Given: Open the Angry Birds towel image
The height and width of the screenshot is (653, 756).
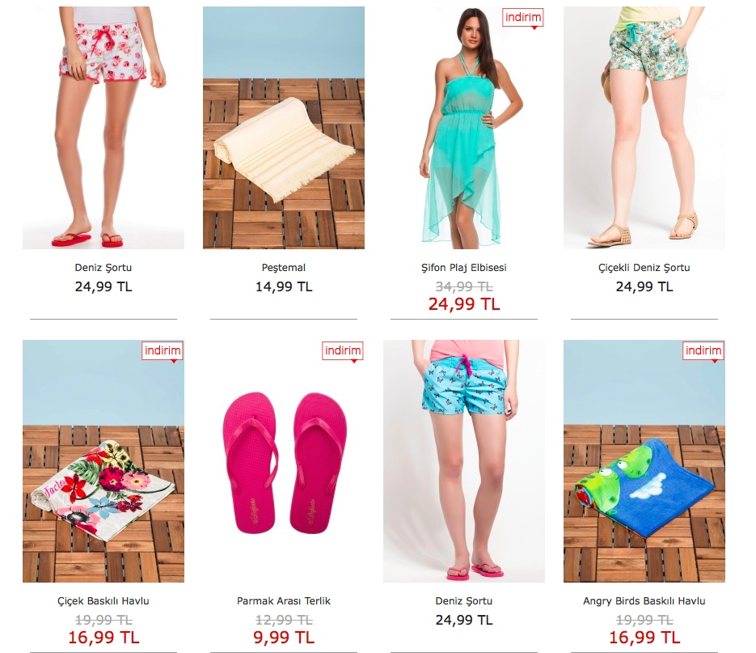Looking at the screenshot, I should point(644,461).
